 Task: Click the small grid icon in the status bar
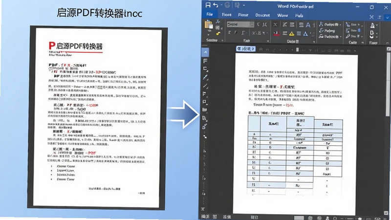pos(215,217)
